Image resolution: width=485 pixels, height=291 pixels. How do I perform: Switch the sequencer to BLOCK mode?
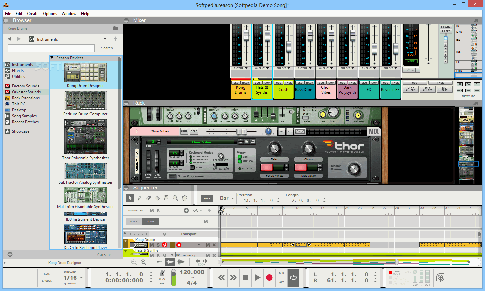(x=134, y=221)
